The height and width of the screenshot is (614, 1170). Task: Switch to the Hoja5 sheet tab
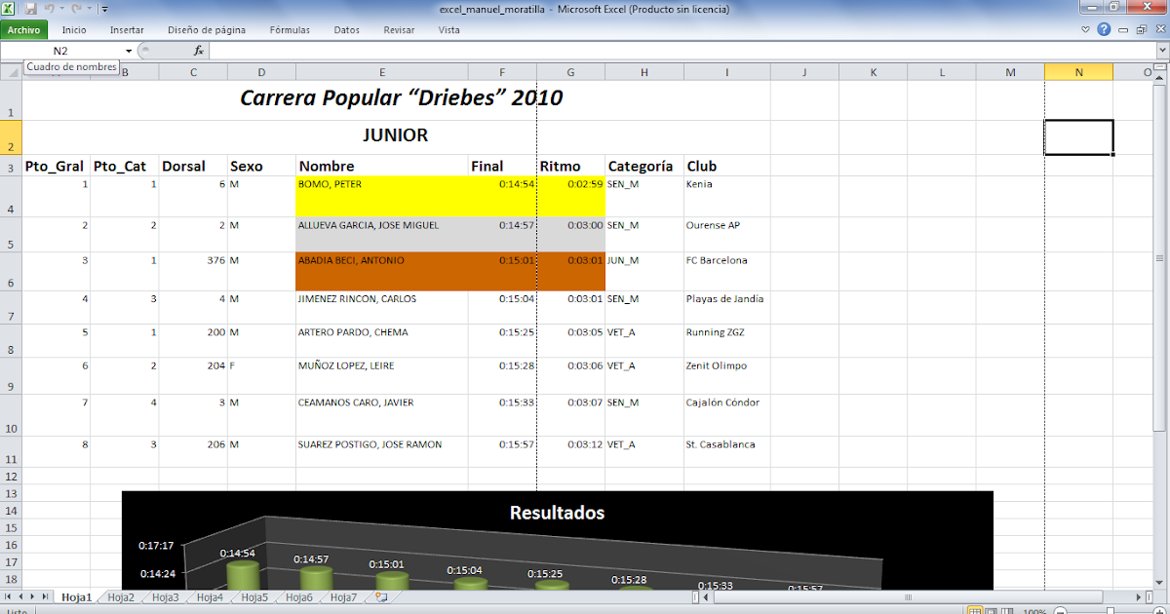tap(254, 597)
